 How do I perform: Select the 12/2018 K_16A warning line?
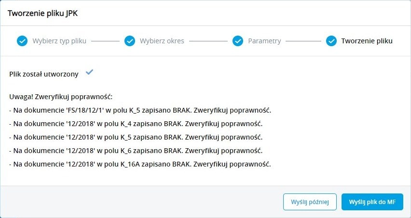point(140,164)
